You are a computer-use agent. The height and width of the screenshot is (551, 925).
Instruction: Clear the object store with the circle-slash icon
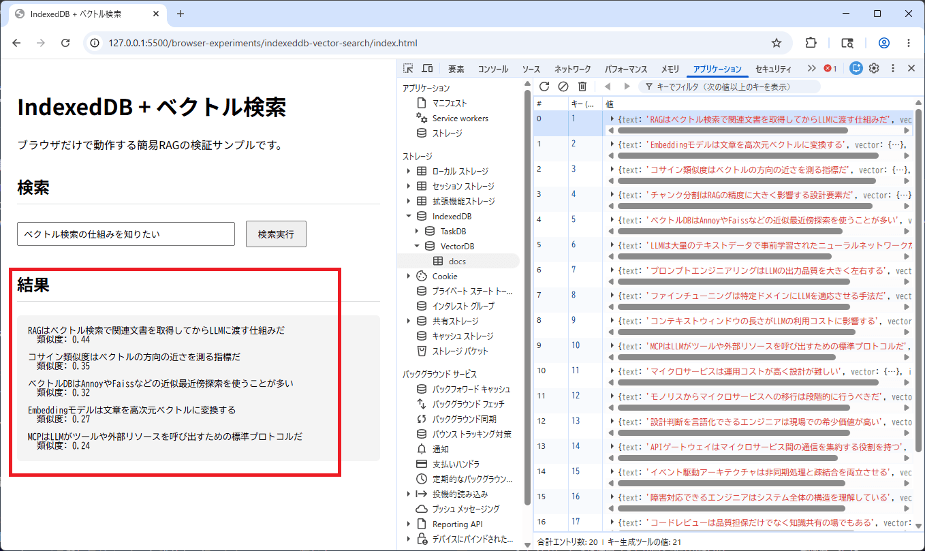(563, 86)
